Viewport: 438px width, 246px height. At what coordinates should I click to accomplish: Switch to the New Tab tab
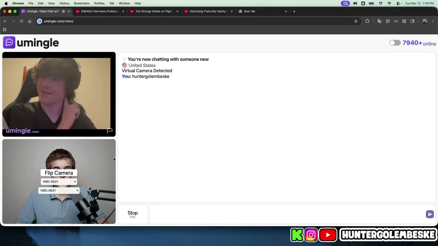[x=262, y=11]
